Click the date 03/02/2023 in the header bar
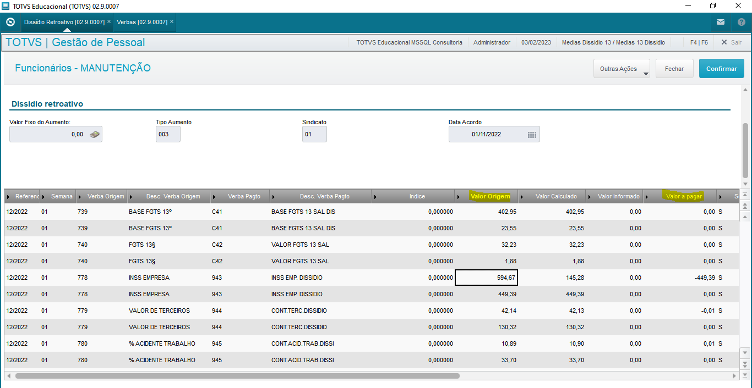Image resolution: width=752 pixels, height=388 pixels. click(536, 42)
